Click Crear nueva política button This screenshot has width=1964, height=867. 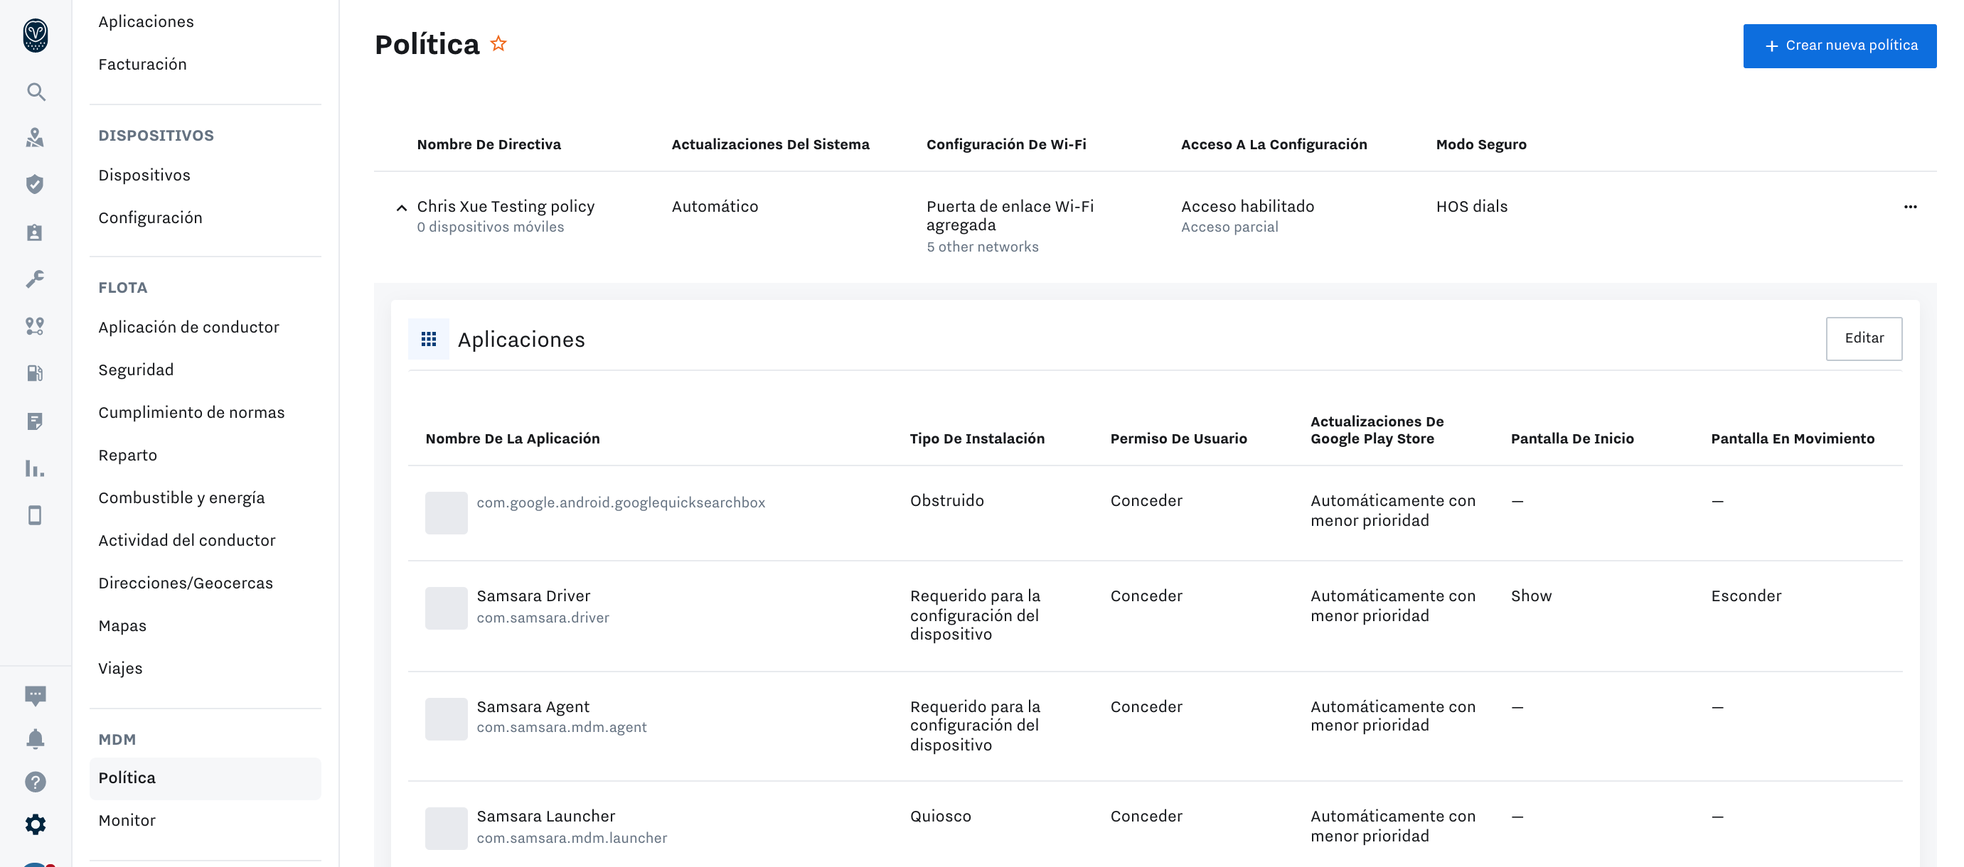coord(1840,45)
